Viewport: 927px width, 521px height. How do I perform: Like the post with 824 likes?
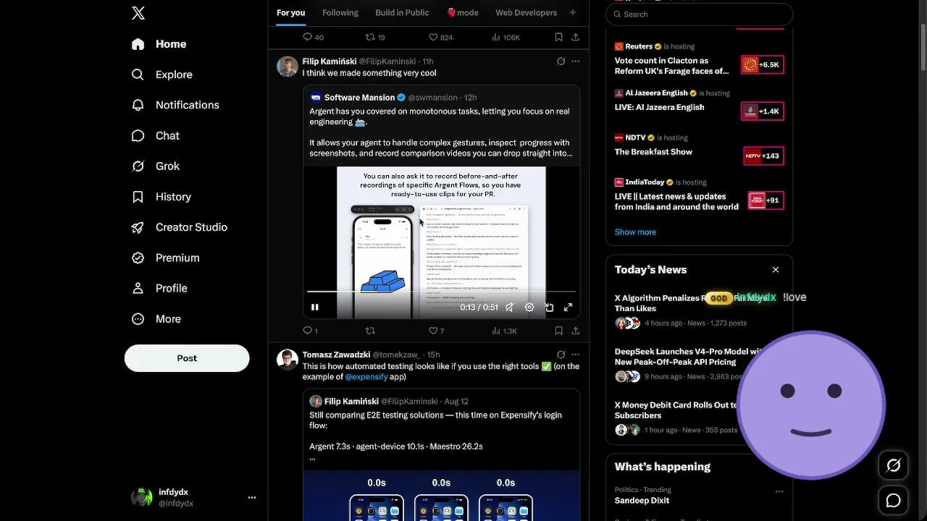441,37
